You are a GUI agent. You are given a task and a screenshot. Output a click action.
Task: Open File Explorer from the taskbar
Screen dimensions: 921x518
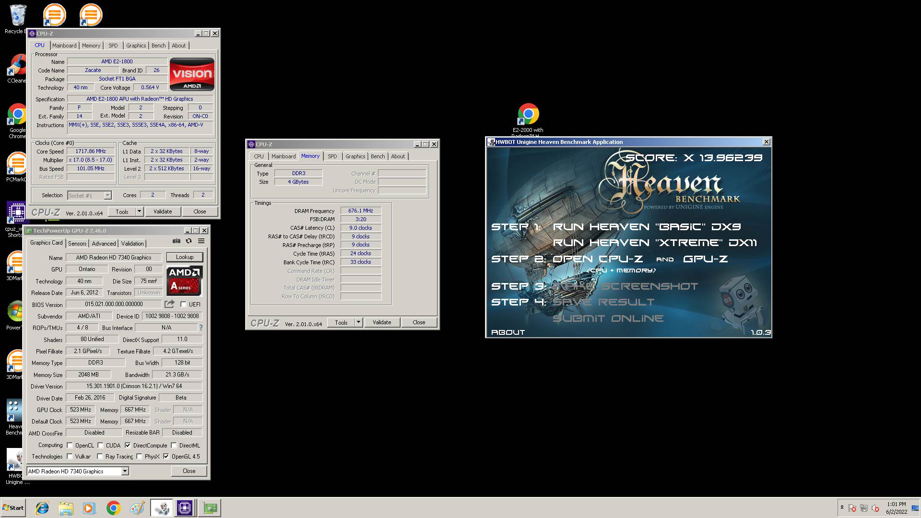tap(66, 508)
